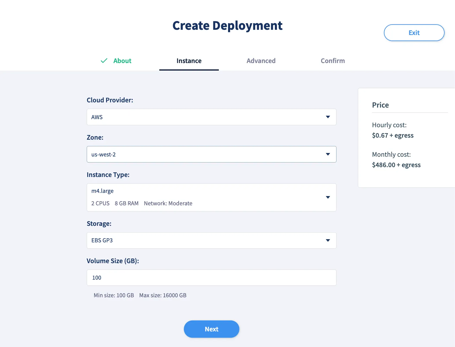Open the m4.large instance type dropdown
This screenshot has width=455, height=347.
click(x=202, y=198)
